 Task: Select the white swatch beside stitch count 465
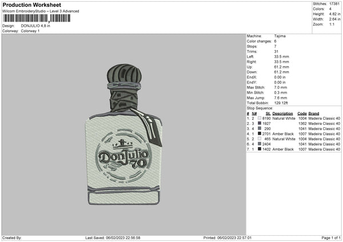pyautogui.click(x=260, y=139)
